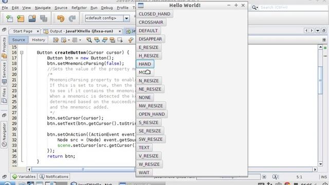329x185 pixels.
Task: Click the SE_RESIZE button
Action: point(150,131)
